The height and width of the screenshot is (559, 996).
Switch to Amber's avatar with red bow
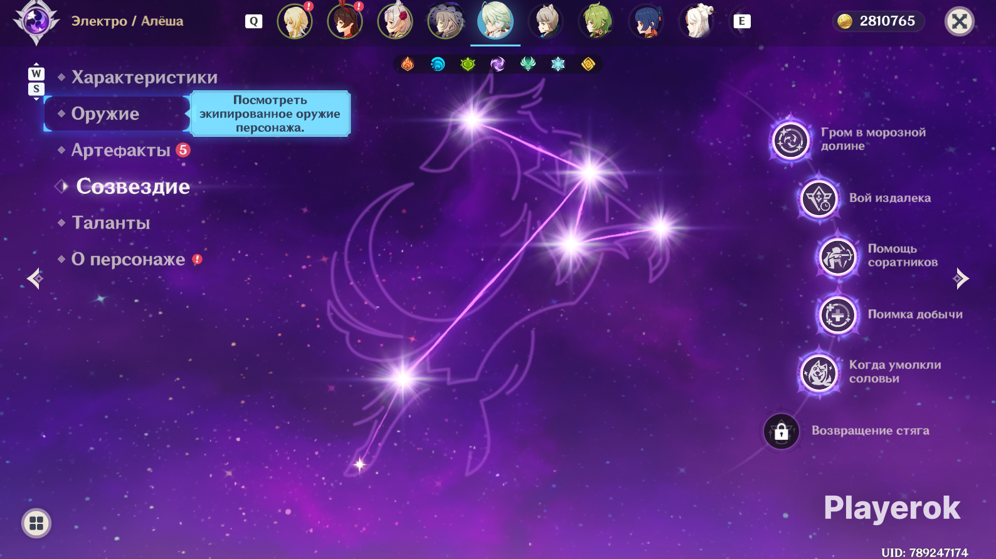click(x=345, y=21)
